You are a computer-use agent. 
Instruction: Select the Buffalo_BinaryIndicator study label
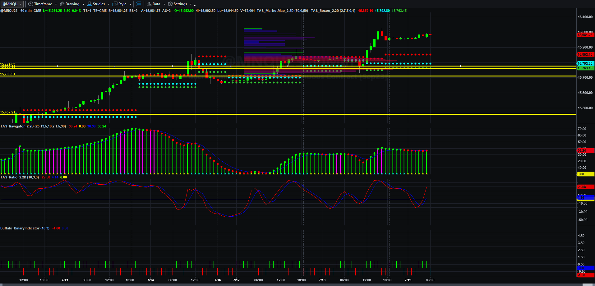click(x=25, y=228)
